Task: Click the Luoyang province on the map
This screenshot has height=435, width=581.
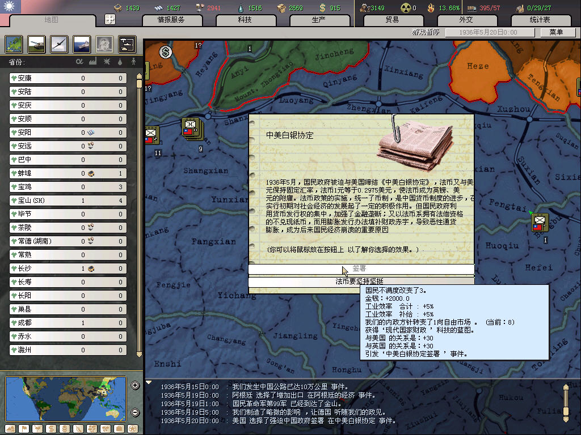Action: (x=296, y=101)
